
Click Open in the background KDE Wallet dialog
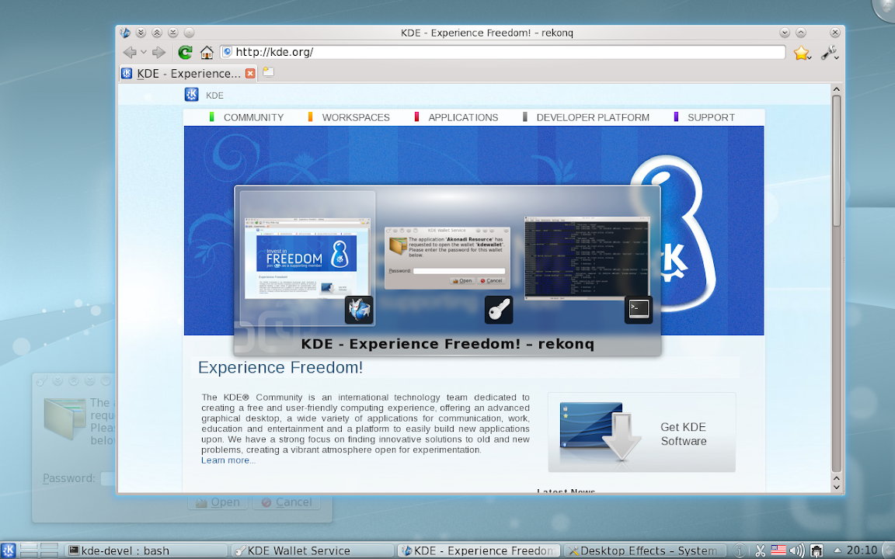tap(218, 502)
